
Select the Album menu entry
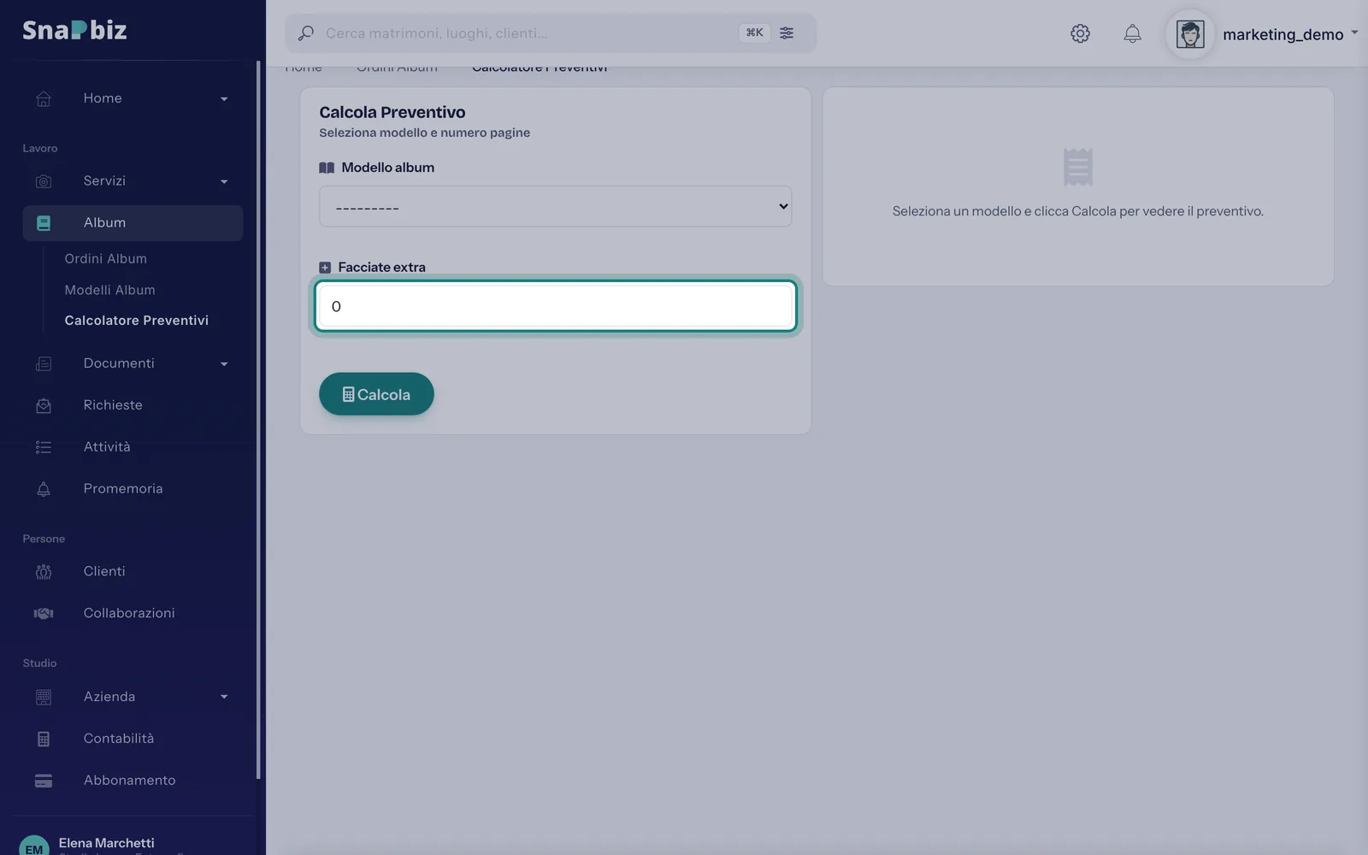click(133, 223)
